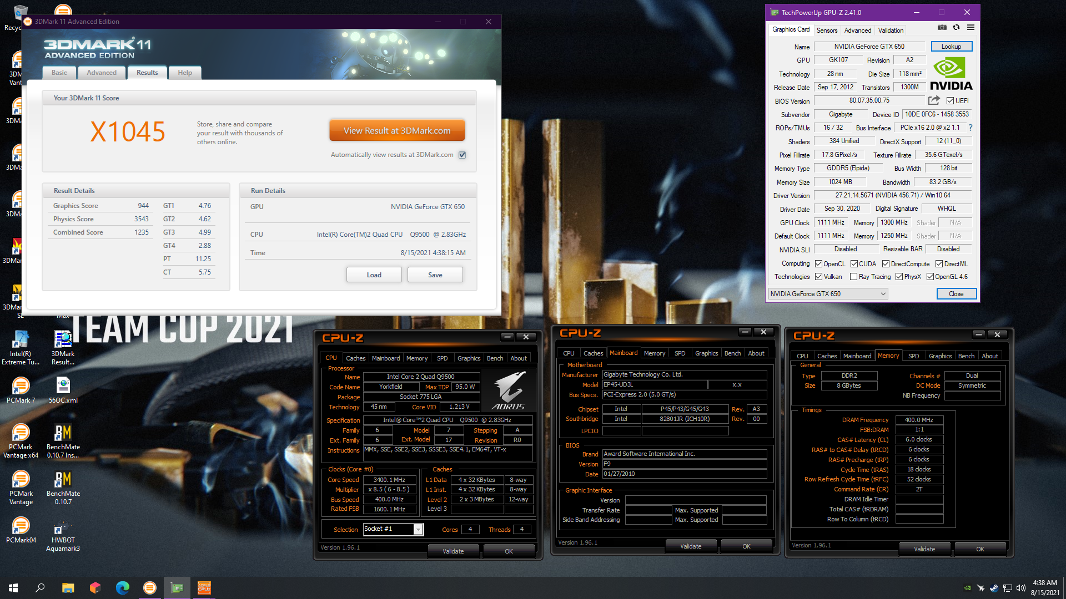Click the 3DMark taskbar icon

[150, 588]
